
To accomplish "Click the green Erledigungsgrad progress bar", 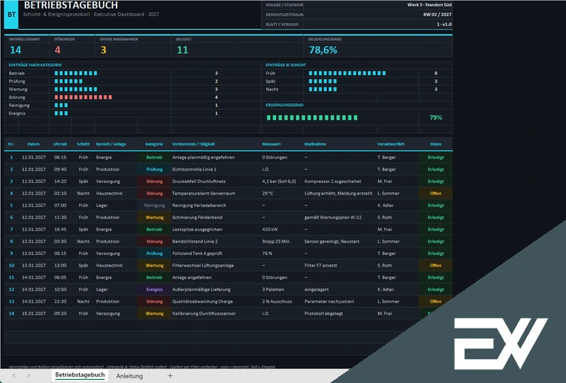I will [x=312, y=117].
